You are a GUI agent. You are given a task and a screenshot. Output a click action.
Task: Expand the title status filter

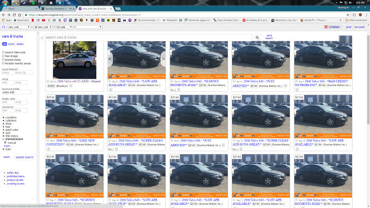point(10,136)
